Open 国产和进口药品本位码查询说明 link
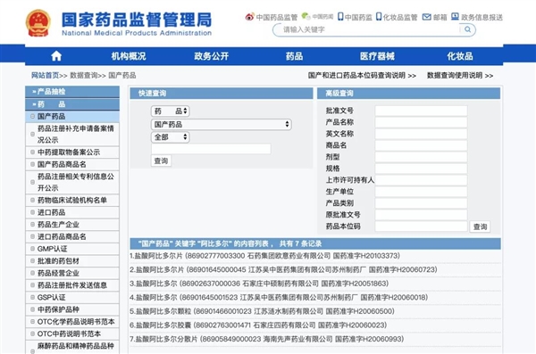Screen dimensions: 536x354 pos(362,76)
